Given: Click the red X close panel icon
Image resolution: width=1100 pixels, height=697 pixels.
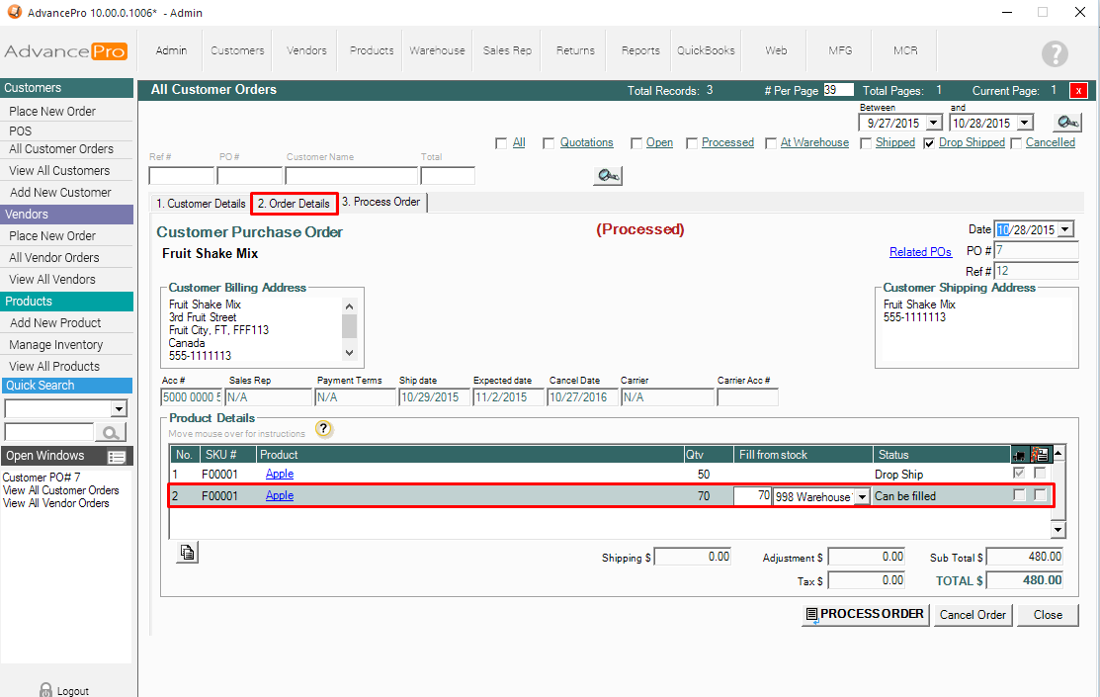Looking at the screenshot, I should (x=1078, y=90).
